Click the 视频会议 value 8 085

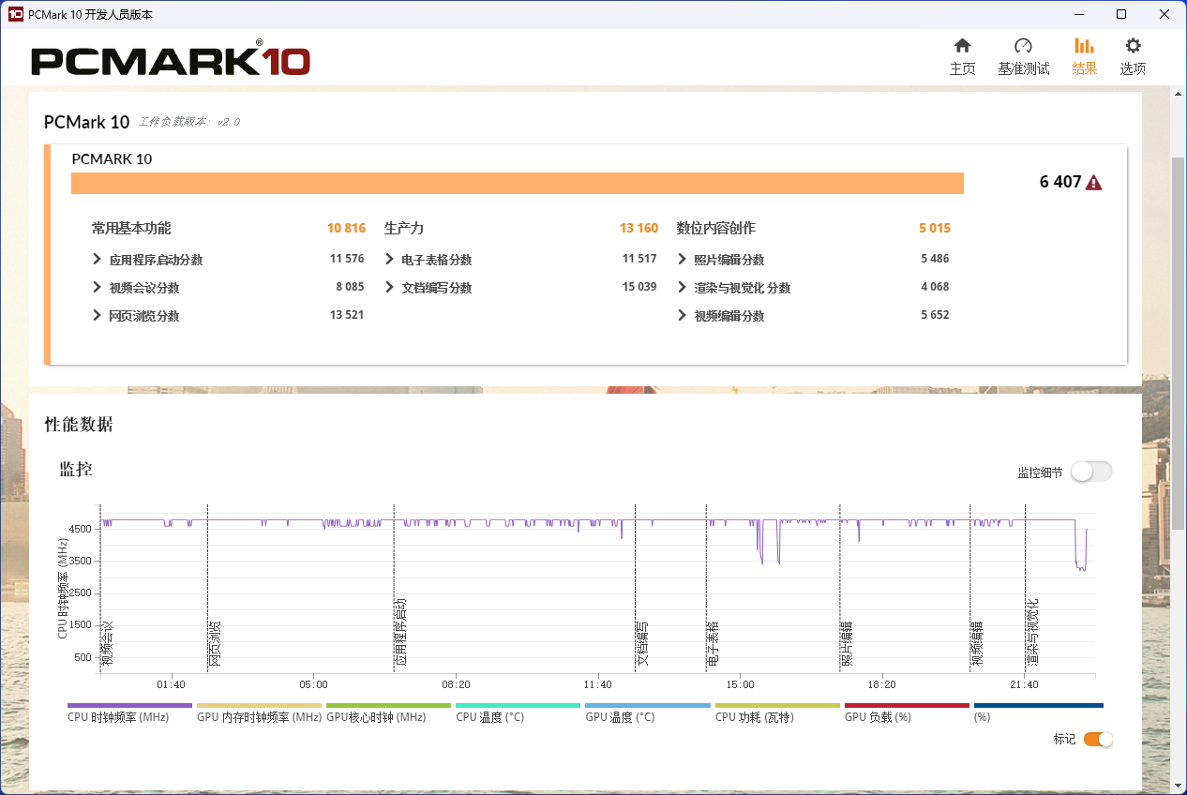pyautogui.click(x=349, y=287)
